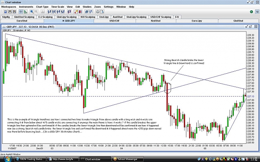Select the second of four blue line-drawing tools
Screen dimensions: 260x162
[54, 12]
